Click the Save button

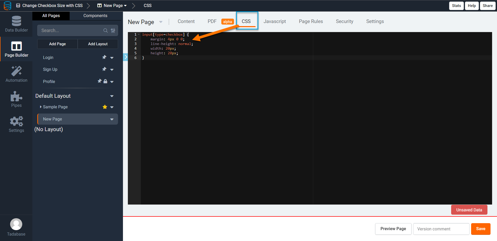(x=480, y=229)
